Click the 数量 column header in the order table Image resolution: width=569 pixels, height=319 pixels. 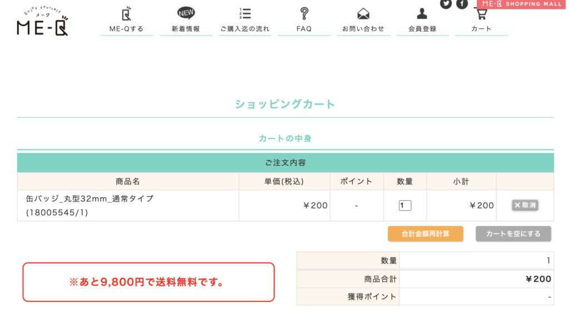(x=405, y=182)
